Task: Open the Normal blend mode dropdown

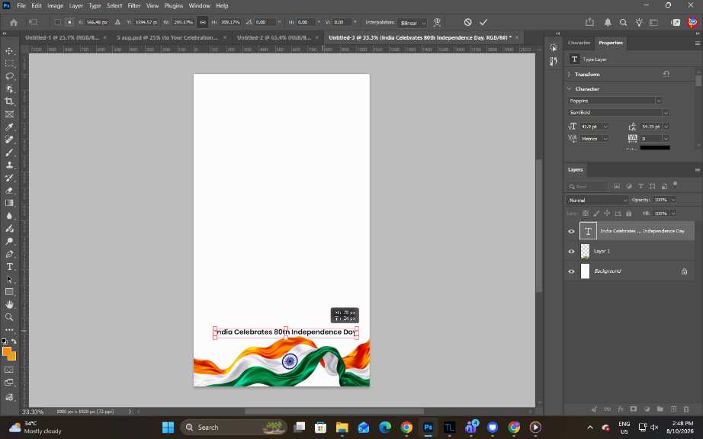Action: 597,200
